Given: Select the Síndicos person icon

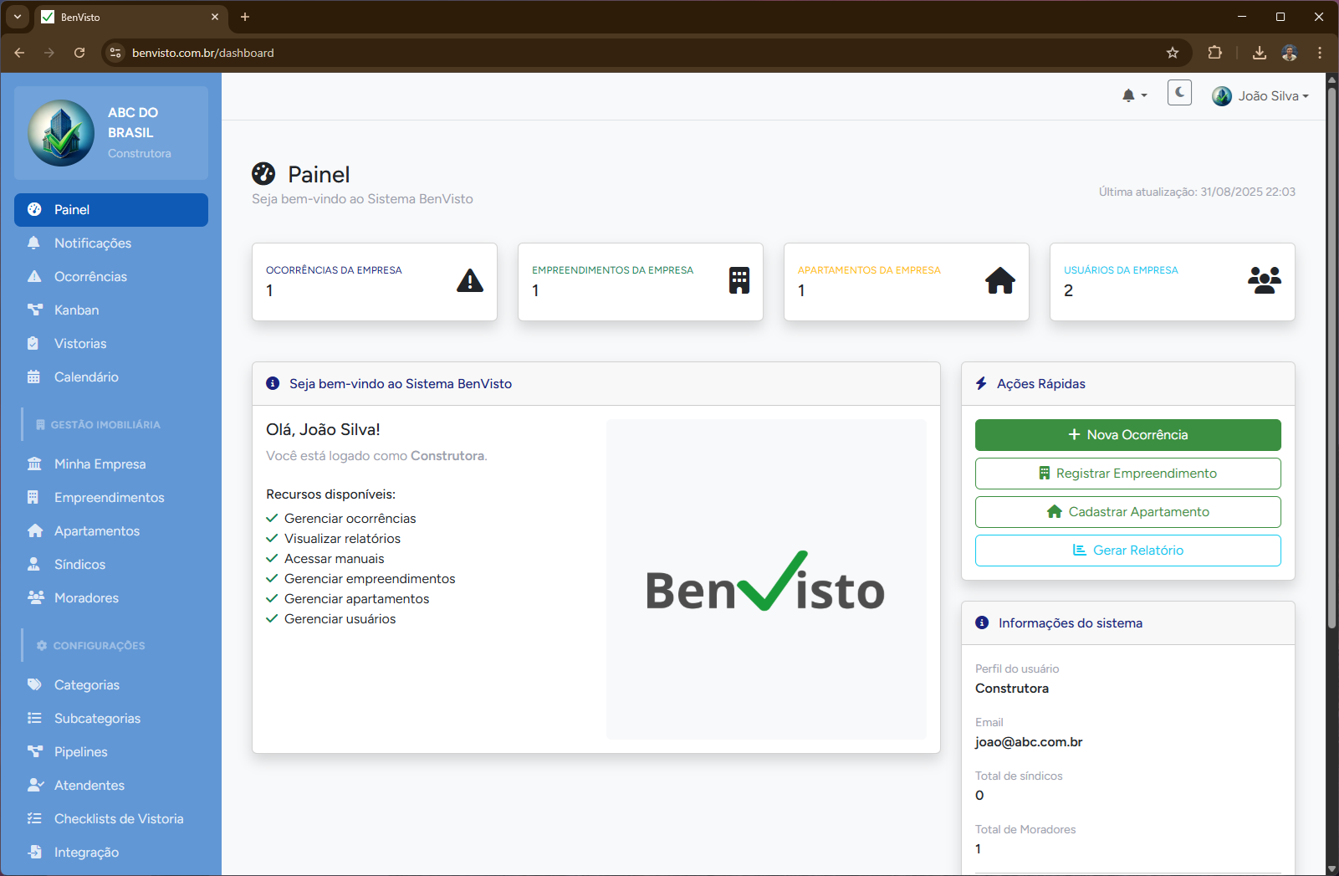Looking at the screenshot, I should pyautogui.click(x=34, y=564).
